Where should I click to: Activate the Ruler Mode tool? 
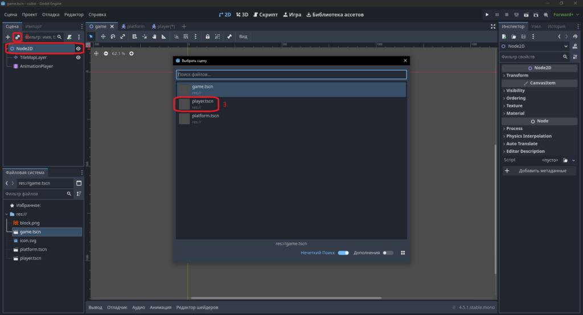coord(164,36)
